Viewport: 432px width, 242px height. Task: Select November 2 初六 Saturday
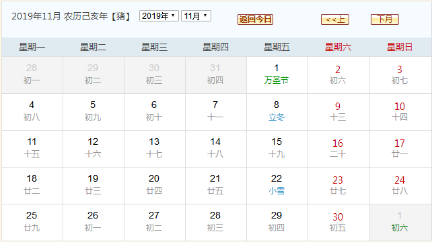338,75
